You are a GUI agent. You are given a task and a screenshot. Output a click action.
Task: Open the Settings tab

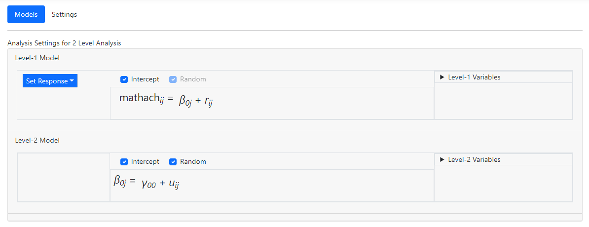coord(64,14)
